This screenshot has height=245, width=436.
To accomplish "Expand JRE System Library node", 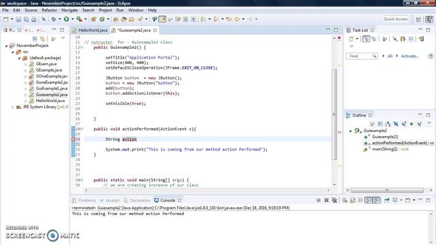I will [x=13, y=107].
